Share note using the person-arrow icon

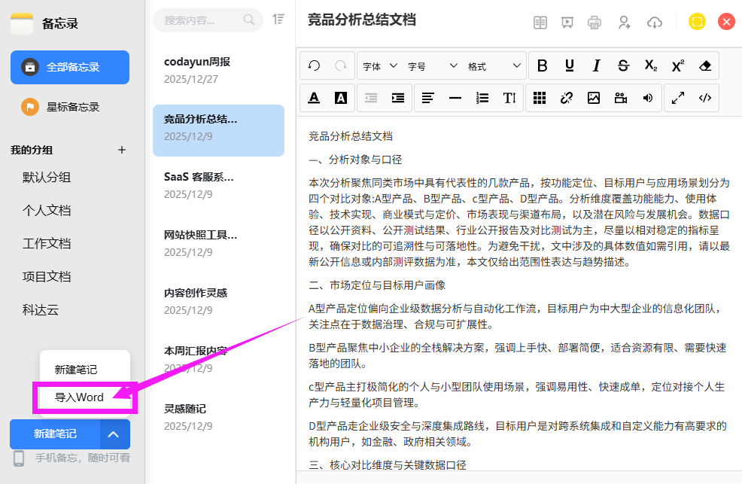tap(624, 23)
